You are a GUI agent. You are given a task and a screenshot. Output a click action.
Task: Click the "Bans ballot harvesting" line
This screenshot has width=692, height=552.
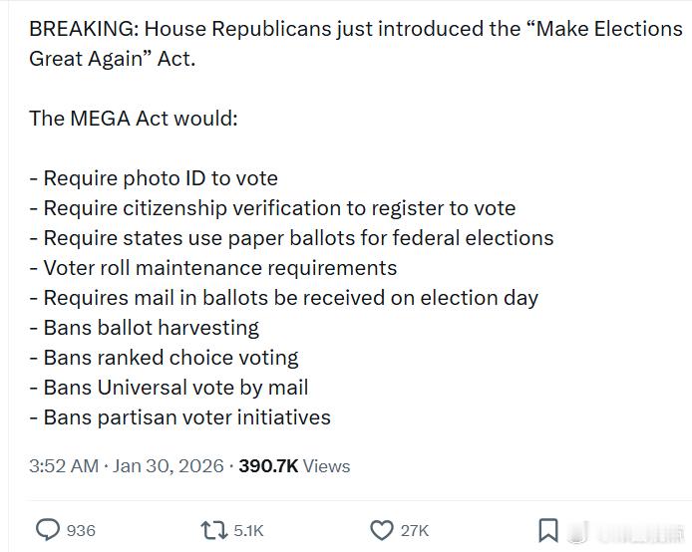pos(145,328)
